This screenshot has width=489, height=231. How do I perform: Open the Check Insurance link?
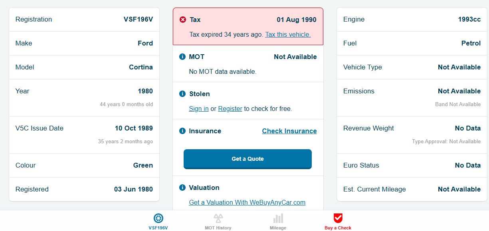tap(289, 131)
